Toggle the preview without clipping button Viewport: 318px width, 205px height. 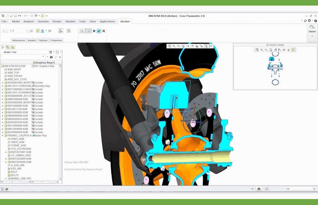tap(82, 31)
